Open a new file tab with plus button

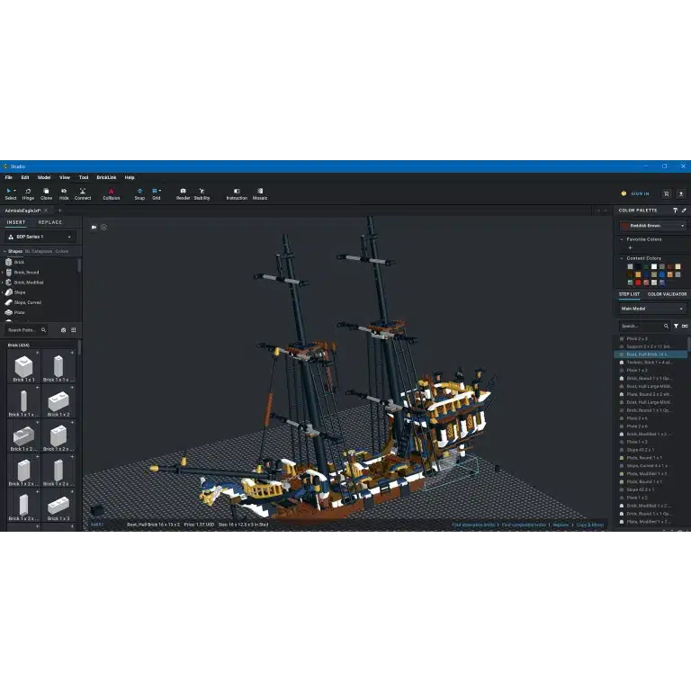click(60, 211)
